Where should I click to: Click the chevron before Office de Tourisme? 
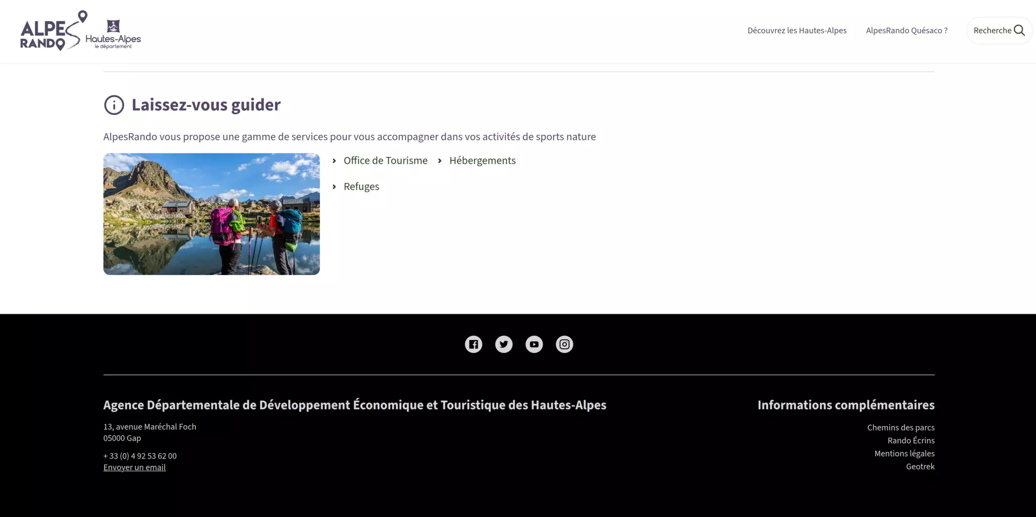[334, 161]
